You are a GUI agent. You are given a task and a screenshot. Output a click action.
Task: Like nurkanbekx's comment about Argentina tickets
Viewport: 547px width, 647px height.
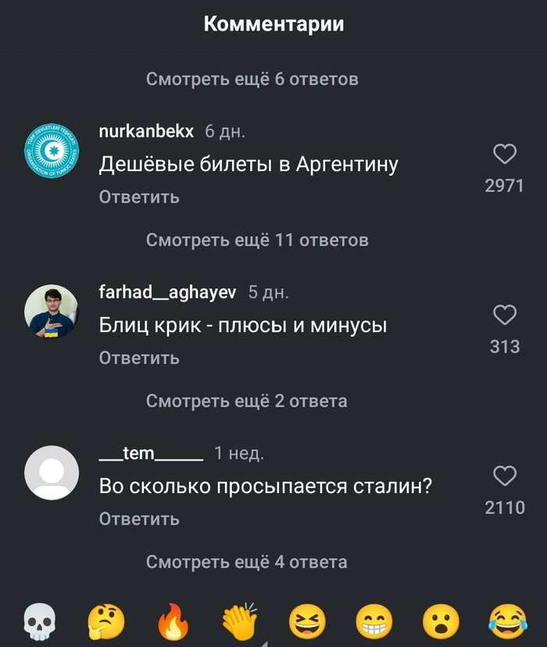point(505,155)
